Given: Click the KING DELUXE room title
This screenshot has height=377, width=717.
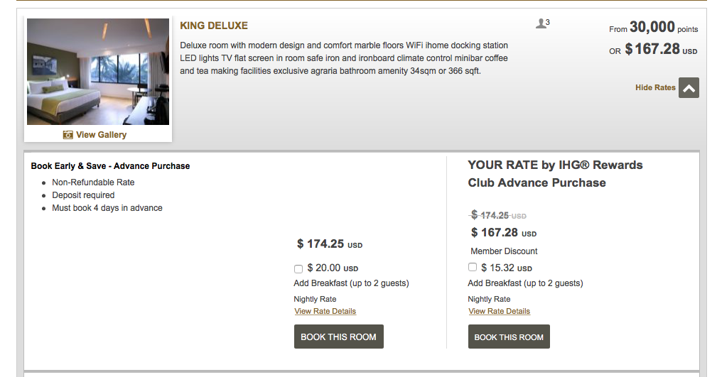Looking at the screenshot, I should coord(214,26).
